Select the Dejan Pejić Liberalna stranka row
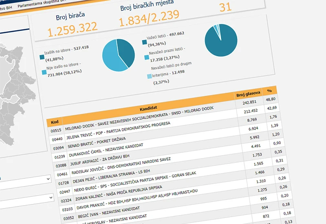The width and height of the screenshot is (326, 224). [x=171, y=167]
